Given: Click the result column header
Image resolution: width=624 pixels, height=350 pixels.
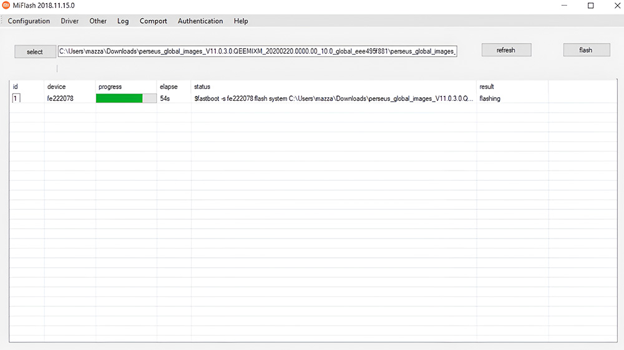Looking at the screenshot, I should pos(487,87).
